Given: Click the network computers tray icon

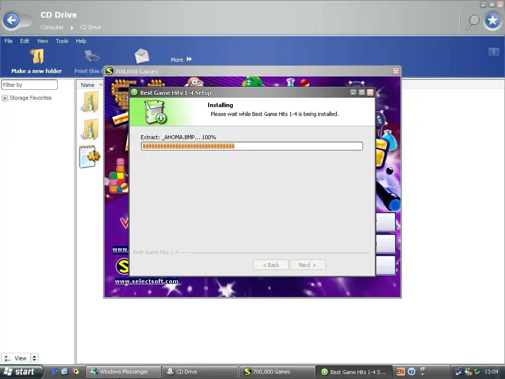Looking at the screenshot, I should click(x=459, y=372).
